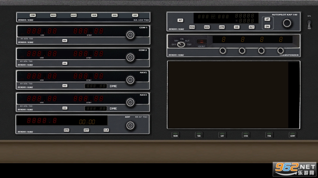Start the ADF timer with STR

point(67,130)
